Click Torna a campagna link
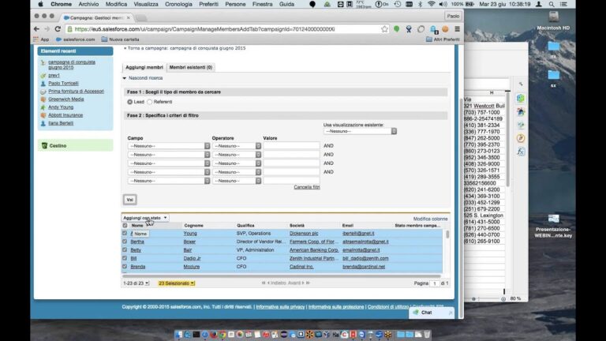 click(186, 48)
